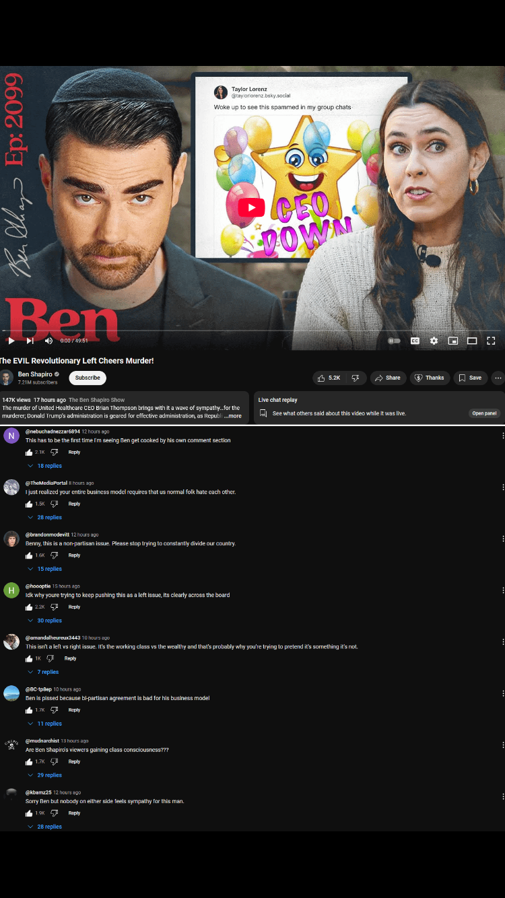This screenshot has width=505, height=898.
Task: Dislike amandalheureux3443's comment
Action: click(x=50, y=658)
